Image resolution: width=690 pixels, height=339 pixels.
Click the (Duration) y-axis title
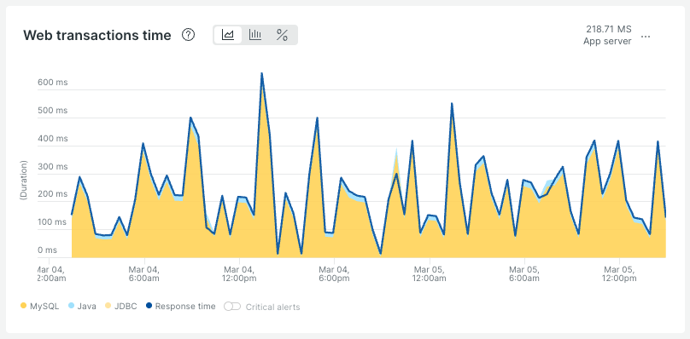coord(24,181)
